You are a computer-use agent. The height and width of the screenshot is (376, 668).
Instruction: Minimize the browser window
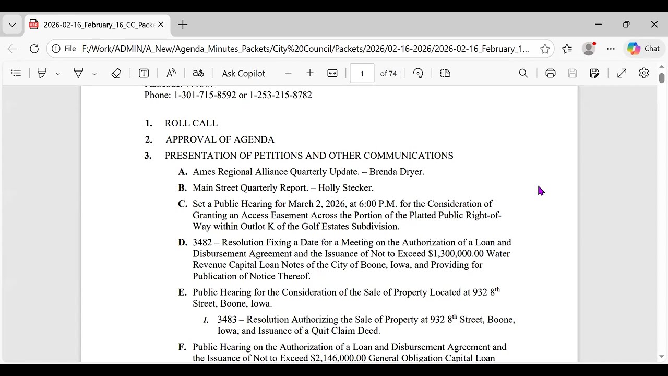599,25
